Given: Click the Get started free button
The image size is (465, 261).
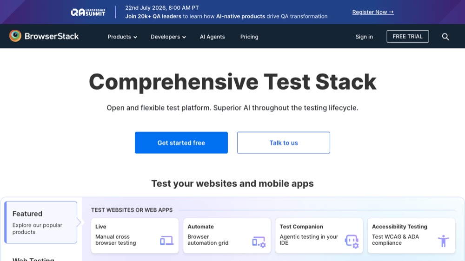Looking at the screenshot, I should point(181,143).
